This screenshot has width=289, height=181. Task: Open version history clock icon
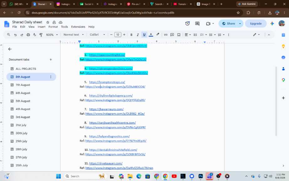tap(187, 24)
